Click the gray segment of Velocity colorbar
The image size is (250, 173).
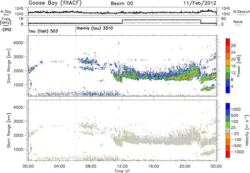pyautogui.click(x=228, y=130)
